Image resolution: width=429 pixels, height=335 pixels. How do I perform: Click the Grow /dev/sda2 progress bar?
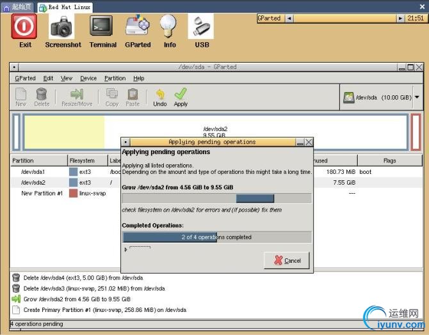pyautogui.click(x=216, y=198)
